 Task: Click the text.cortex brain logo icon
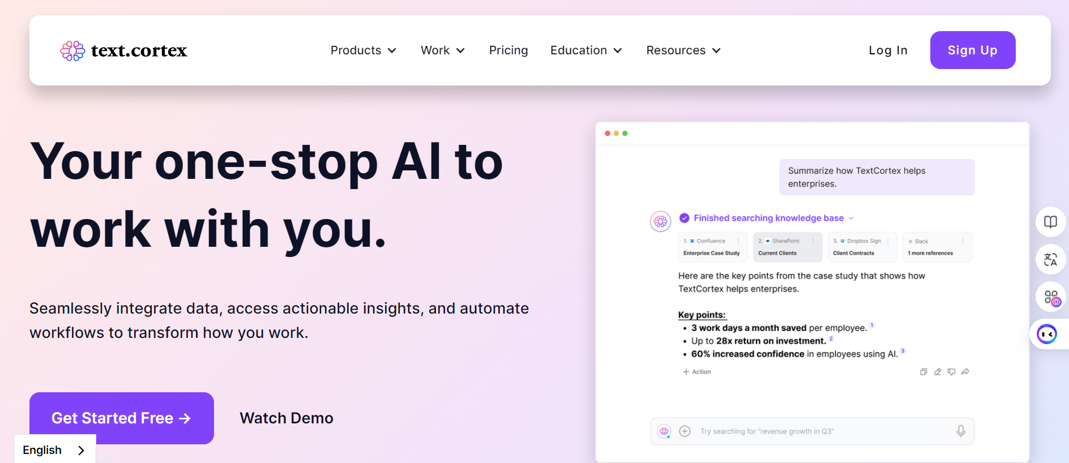point(72,50)
